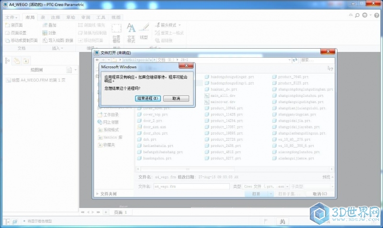
Task: Click the 叠加 (Overlay) tool
Action: pos(49,25)
